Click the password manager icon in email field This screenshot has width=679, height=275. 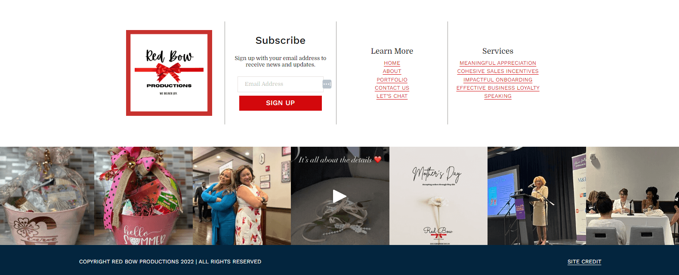(327, 84)
